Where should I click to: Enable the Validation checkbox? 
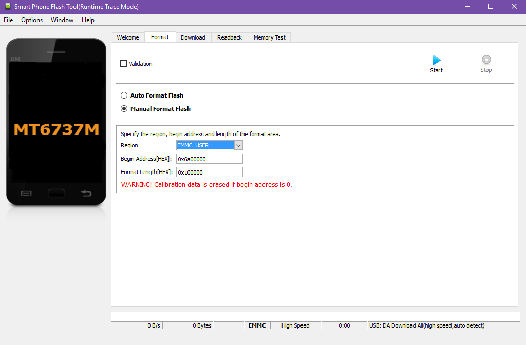pos(123,64)
